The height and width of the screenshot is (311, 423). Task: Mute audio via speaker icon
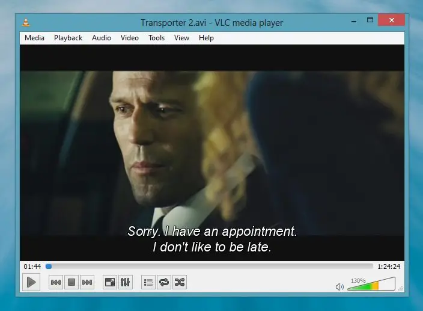coord(339,287)
